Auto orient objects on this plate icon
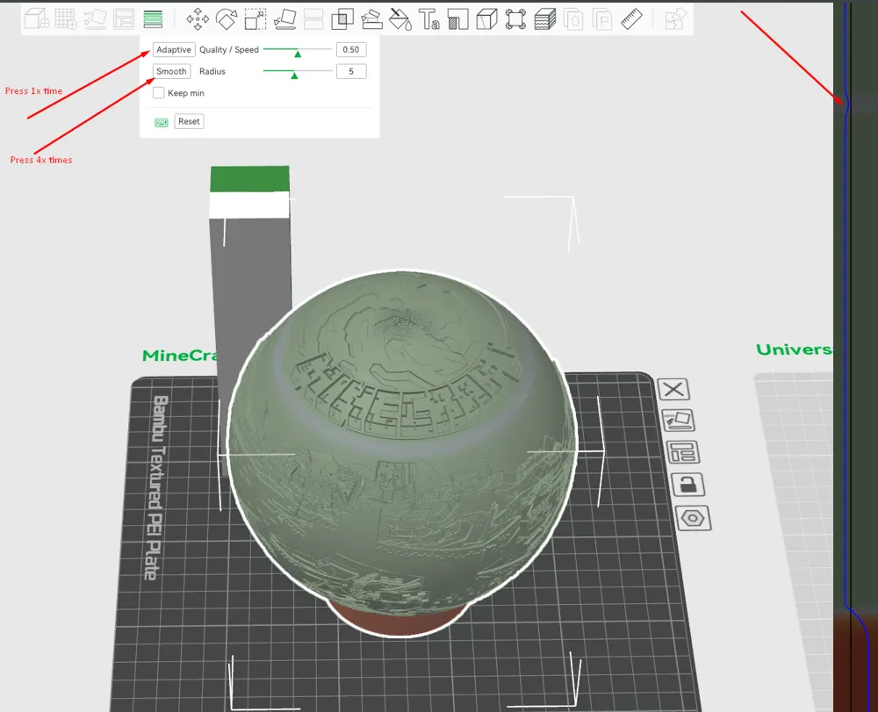This screenshot has height=712, width=878. click(x=678, y=421)
